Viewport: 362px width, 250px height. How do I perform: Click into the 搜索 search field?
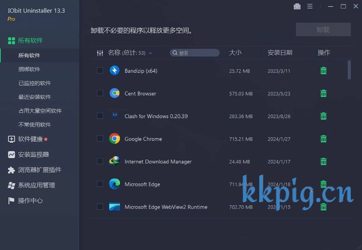click(195, 53)
